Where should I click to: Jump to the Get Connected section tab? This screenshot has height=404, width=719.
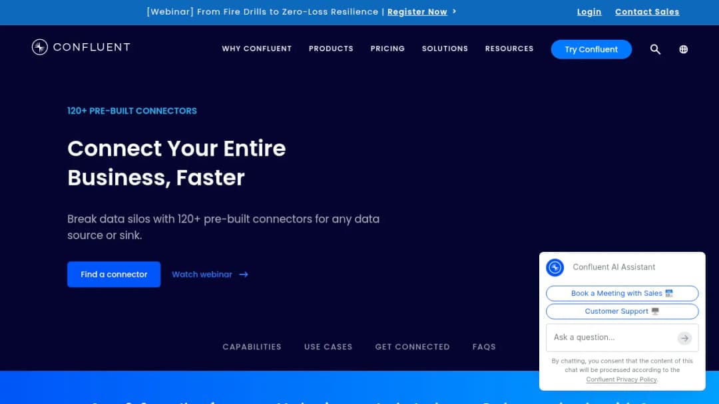[x=412, y=347]
